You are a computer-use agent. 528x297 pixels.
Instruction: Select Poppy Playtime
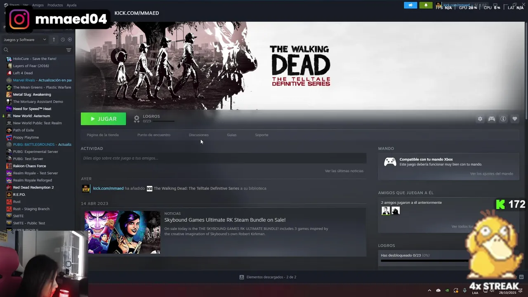click(26, 137)
